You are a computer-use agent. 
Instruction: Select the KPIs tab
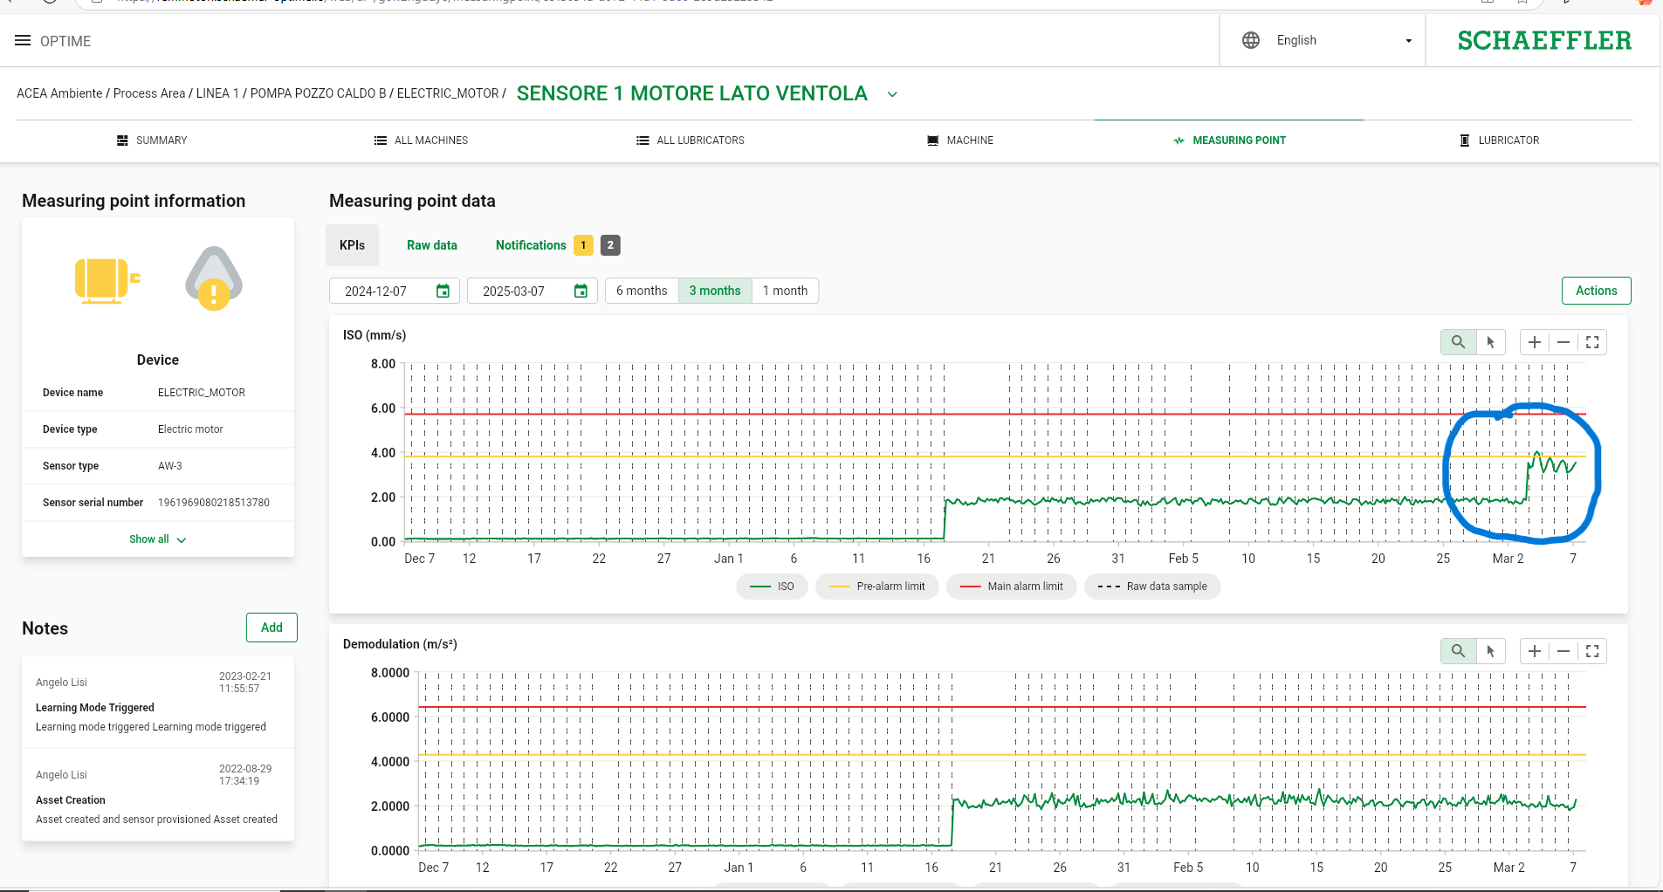[x=353, y=245]
